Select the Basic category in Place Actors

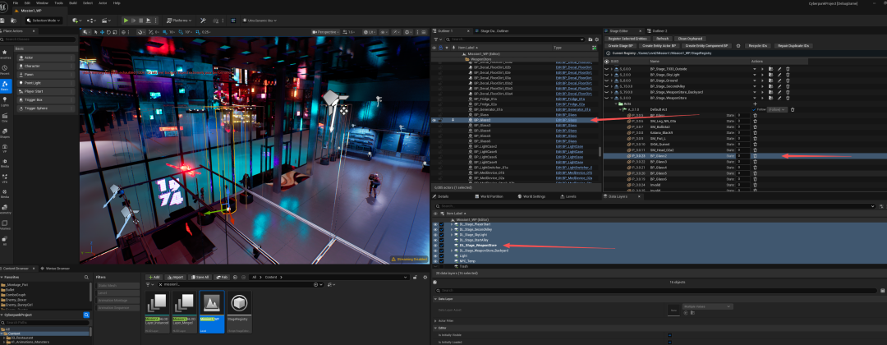point(5,85)
